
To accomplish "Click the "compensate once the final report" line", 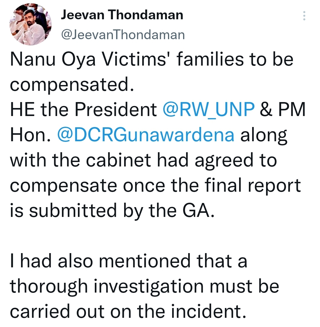I will point(155,185).
